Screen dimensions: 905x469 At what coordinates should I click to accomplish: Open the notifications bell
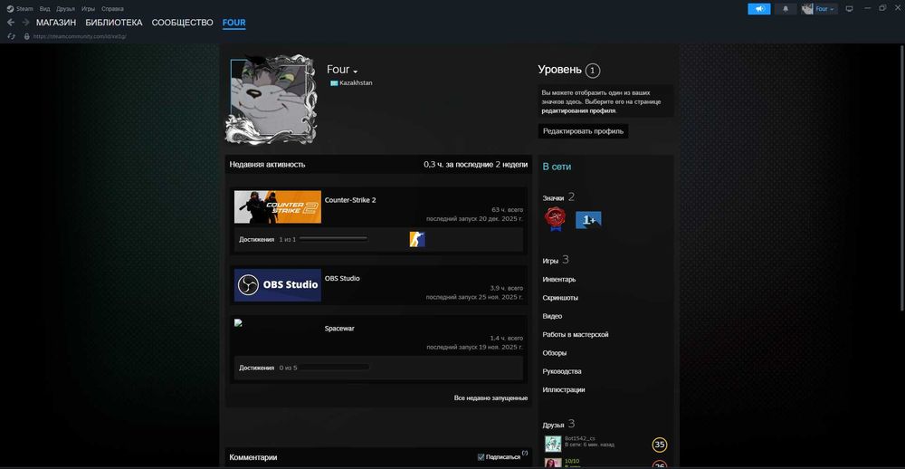[785, 9]
